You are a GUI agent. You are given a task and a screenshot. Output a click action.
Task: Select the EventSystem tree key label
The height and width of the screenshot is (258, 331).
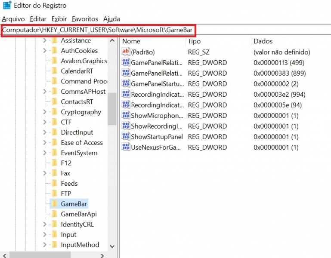pyautogui.click(x=79, y=153)
